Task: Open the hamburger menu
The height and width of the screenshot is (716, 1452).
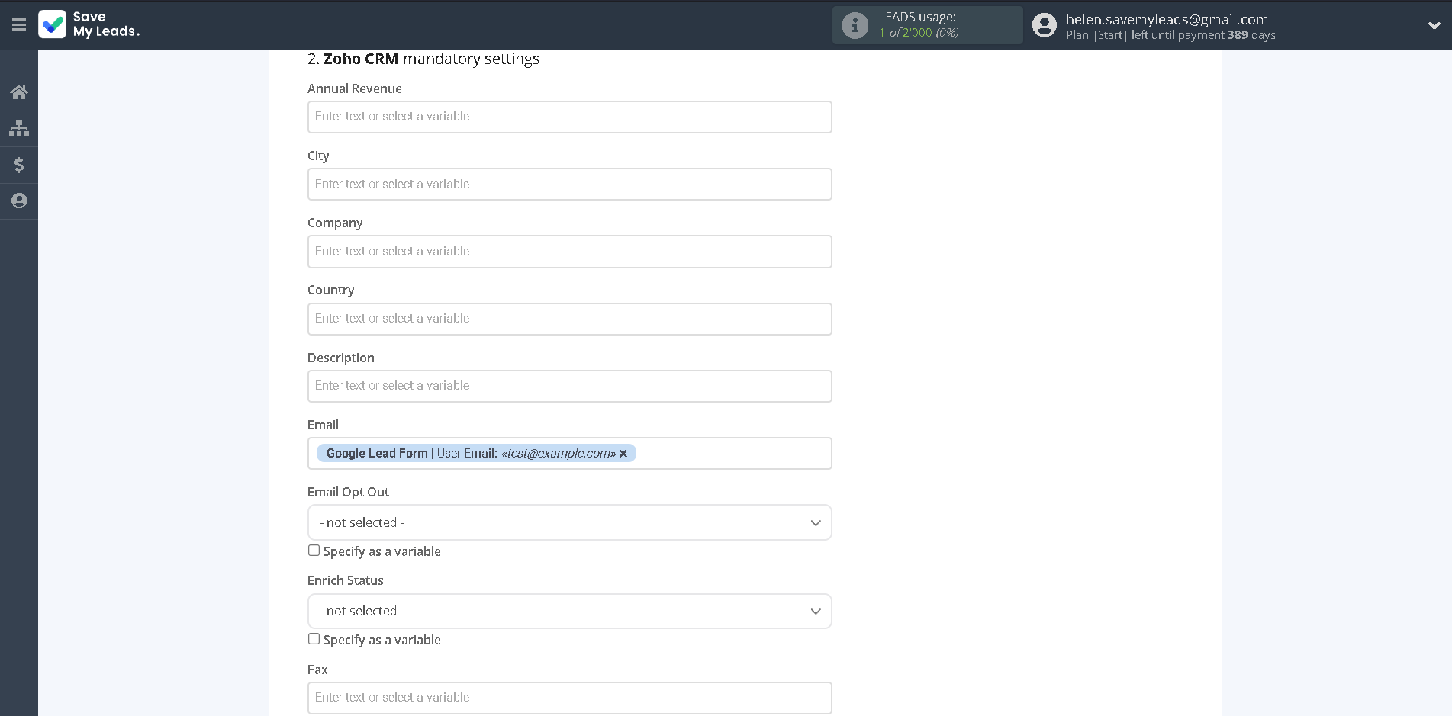Action: pyautogui.click(x=19, y=25)
